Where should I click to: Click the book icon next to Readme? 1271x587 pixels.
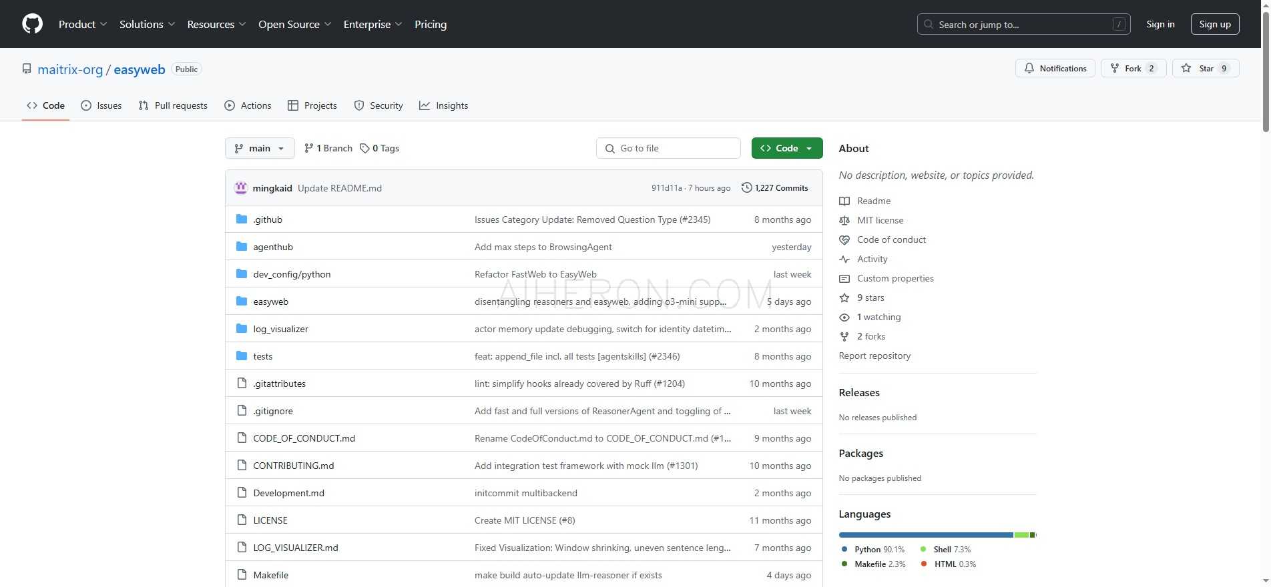[x=844, y=201]
